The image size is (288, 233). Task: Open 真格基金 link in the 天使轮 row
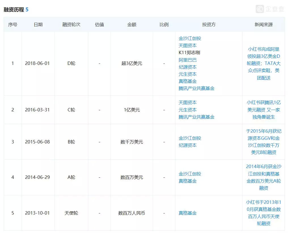tap(188, 213)
